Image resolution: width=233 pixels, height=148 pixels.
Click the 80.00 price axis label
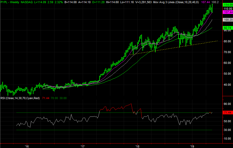tap(227, 41)
